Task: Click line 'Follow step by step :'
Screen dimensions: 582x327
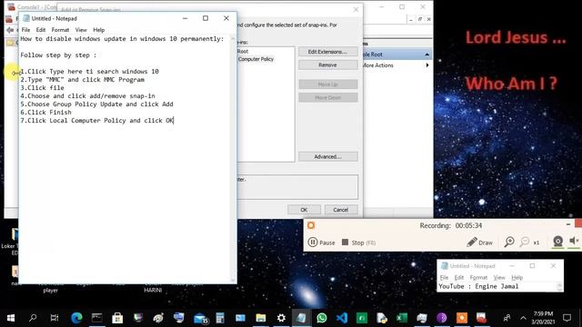Action: [x=58, y=55]
